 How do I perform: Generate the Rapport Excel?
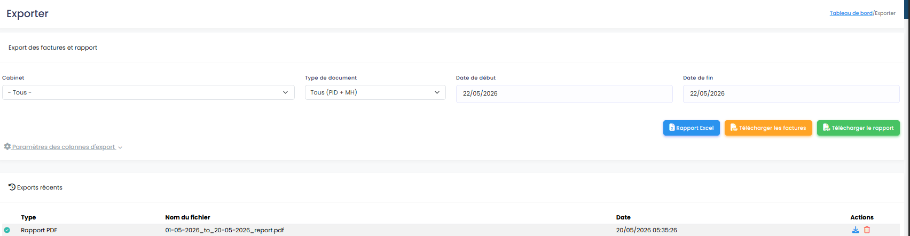coord(692,128)
